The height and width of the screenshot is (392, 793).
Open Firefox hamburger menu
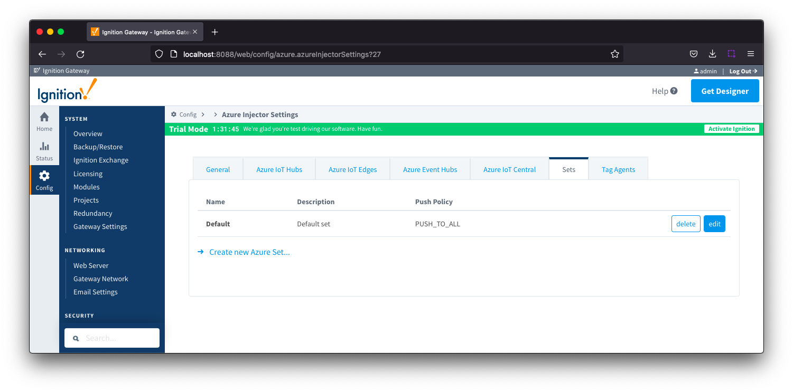[750, 54]
